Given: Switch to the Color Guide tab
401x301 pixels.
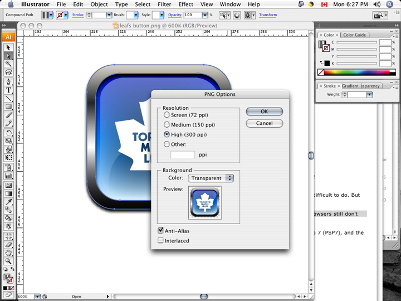Looking at the screenshot, I should click(x=354, y=35).
